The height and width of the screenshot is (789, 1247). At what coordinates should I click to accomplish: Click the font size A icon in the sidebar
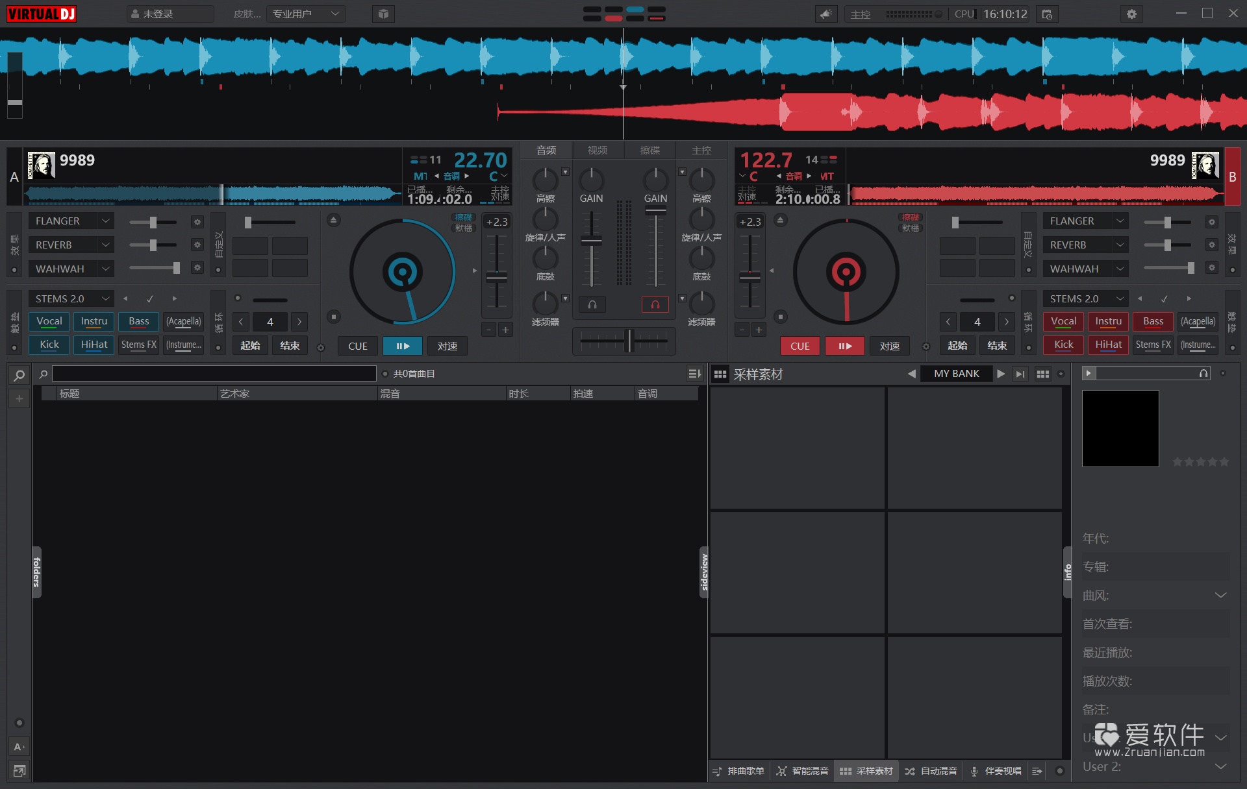19,747
